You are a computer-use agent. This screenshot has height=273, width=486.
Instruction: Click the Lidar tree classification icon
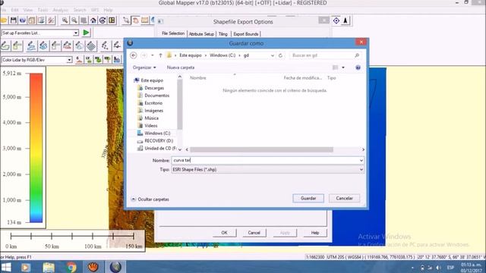[108, 59]
